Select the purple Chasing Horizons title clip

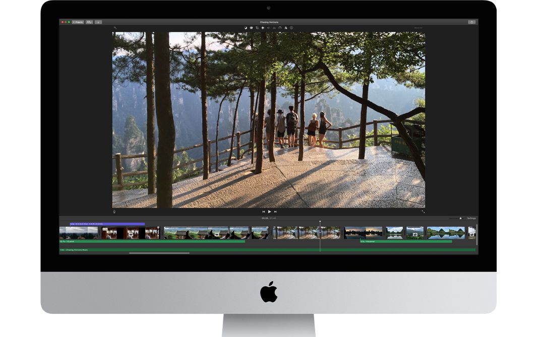[x=107, y=224]
